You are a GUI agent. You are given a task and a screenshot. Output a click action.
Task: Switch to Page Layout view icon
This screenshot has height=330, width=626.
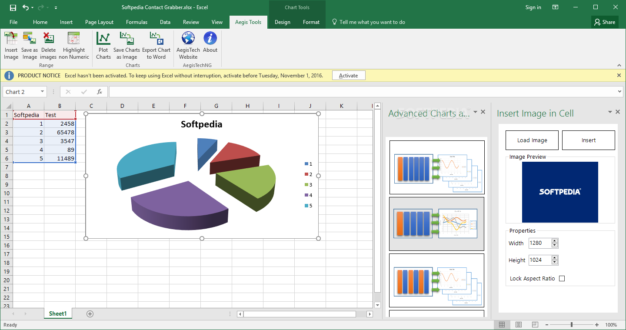coord(519,325)
